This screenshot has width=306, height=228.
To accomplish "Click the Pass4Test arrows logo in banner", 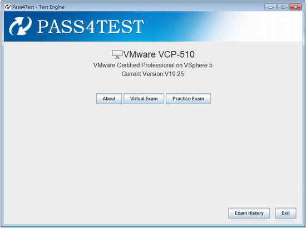I will [x=21, y=26].
